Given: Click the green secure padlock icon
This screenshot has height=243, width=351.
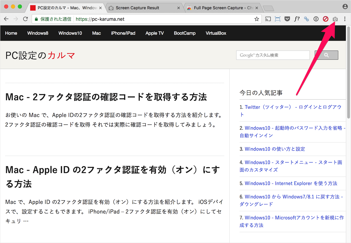Looking at the screenshot, I should pos(36,19).
